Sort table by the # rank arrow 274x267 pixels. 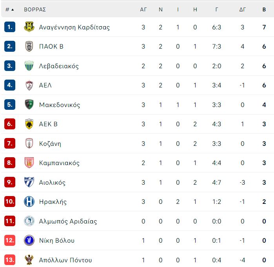coord(9,9)
